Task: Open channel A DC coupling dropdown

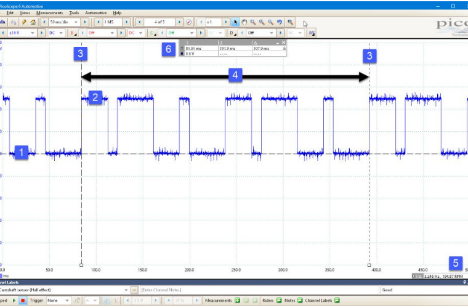Action: (x=61, y=33)
